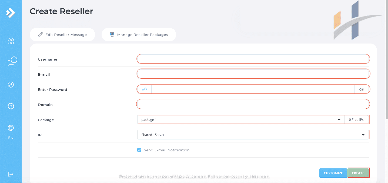Uncheck Send E-mail Notification
Image resolution: width=388 pixels, height=183 pixels.
click(x=139, y=149)
